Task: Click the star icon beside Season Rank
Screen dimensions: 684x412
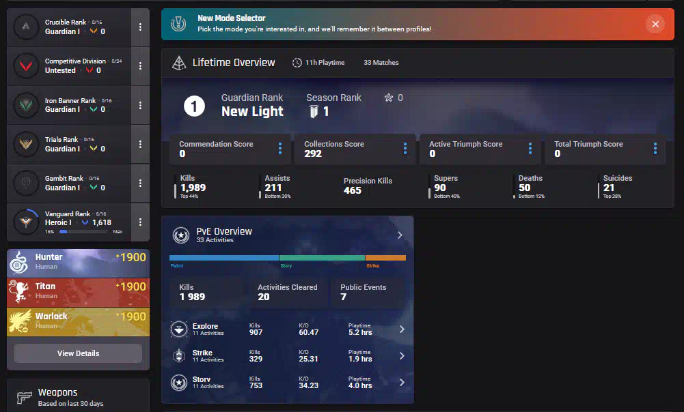Action: (389, 98)
